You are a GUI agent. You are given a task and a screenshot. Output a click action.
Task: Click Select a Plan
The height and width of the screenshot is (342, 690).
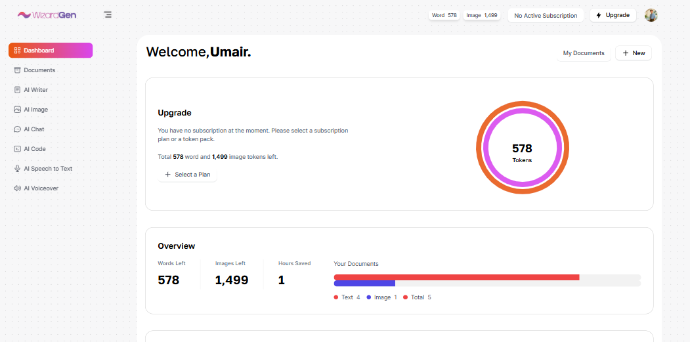(188, 175)
